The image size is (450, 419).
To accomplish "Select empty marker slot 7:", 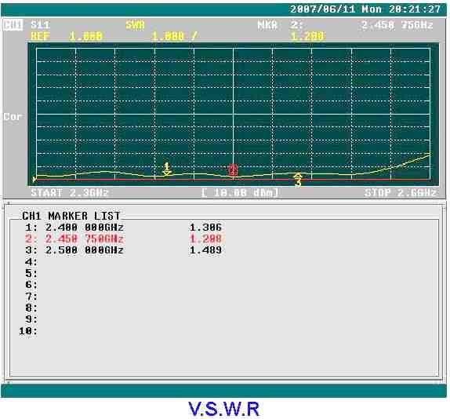I will 31,297.
